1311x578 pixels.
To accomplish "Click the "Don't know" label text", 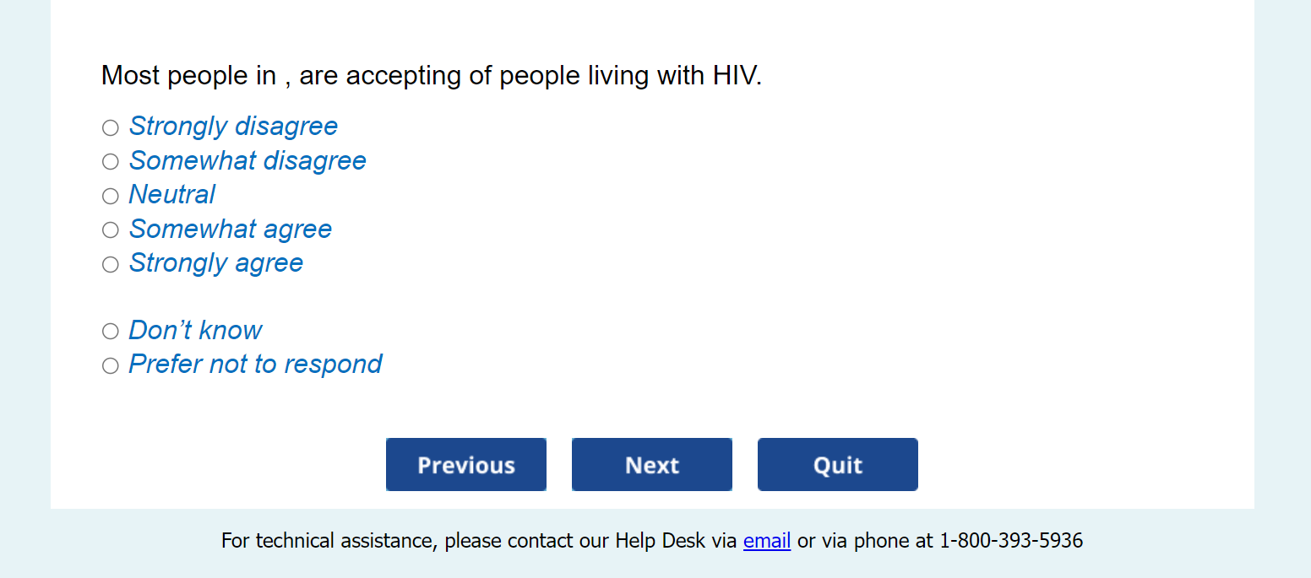I will [x=195, y=331].
